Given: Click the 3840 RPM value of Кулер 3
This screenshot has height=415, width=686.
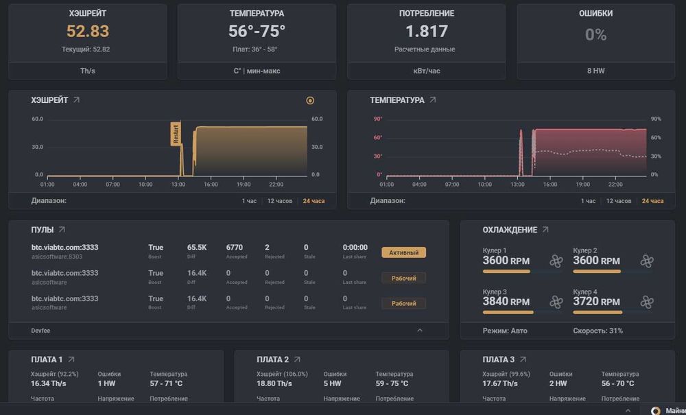Looking at the screenshot, I should click(x=506, y=301).
